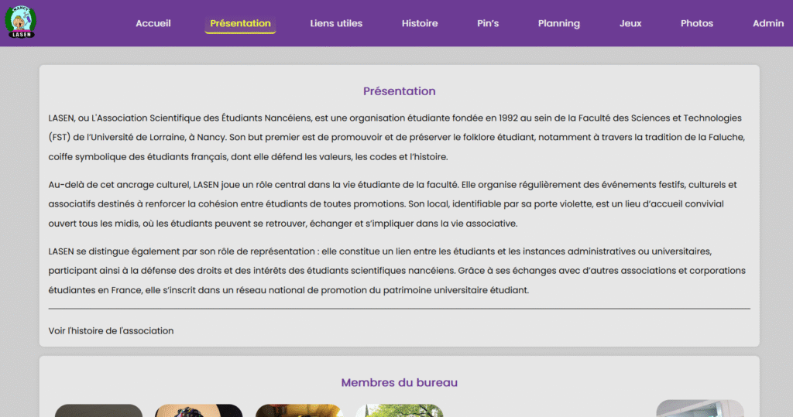The width and height of the screenshot is (793, 417).
Task: Select the highlighted Présentation tab
Action: pos(240,23)
